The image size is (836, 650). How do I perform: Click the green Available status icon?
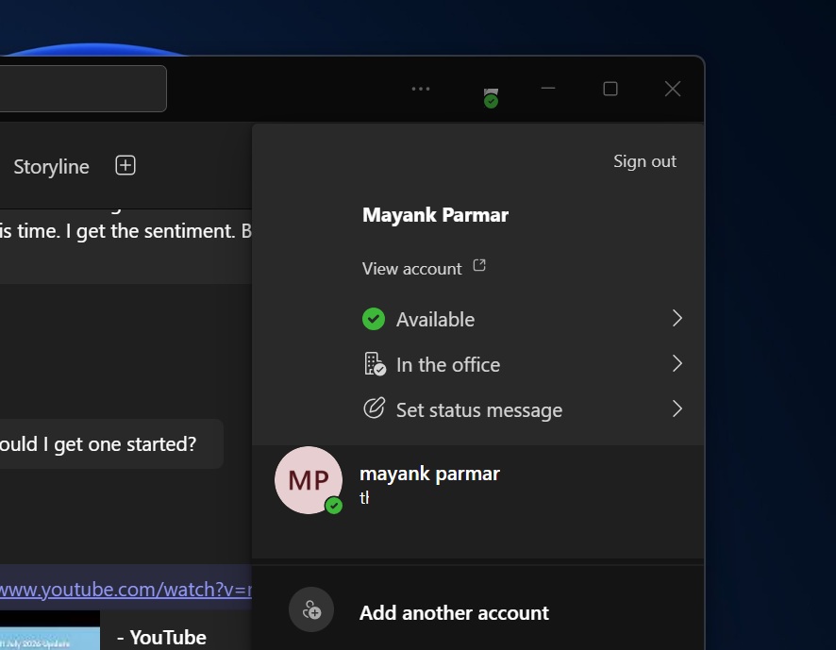374,320
